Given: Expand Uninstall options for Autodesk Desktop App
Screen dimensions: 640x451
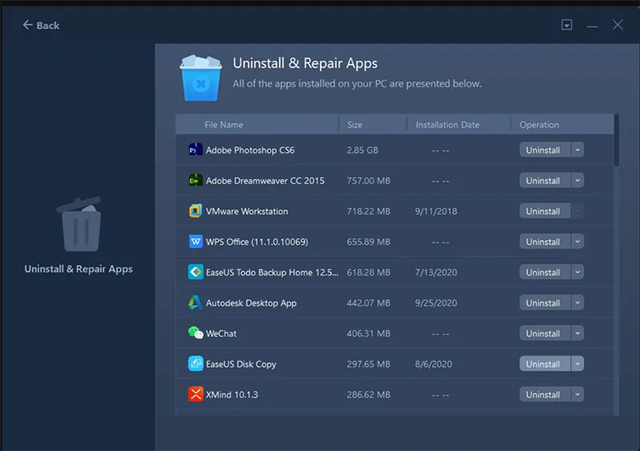Looking at the screenshot, I should pos(578,303).
